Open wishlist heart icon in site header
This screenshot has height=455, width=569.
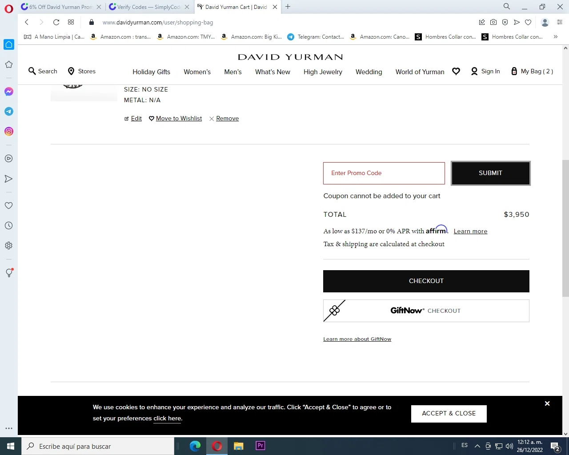click(x=456, y=71)
